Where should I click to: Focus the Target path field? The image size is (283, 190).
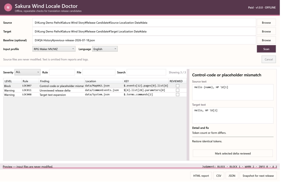(x=144, y=31)
